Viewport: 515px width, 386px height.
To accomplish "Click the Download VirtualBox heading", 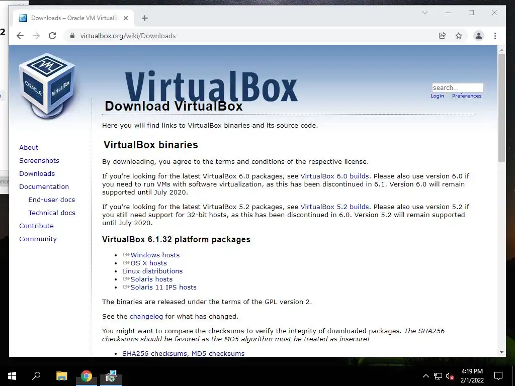I will tap(174, 106).
